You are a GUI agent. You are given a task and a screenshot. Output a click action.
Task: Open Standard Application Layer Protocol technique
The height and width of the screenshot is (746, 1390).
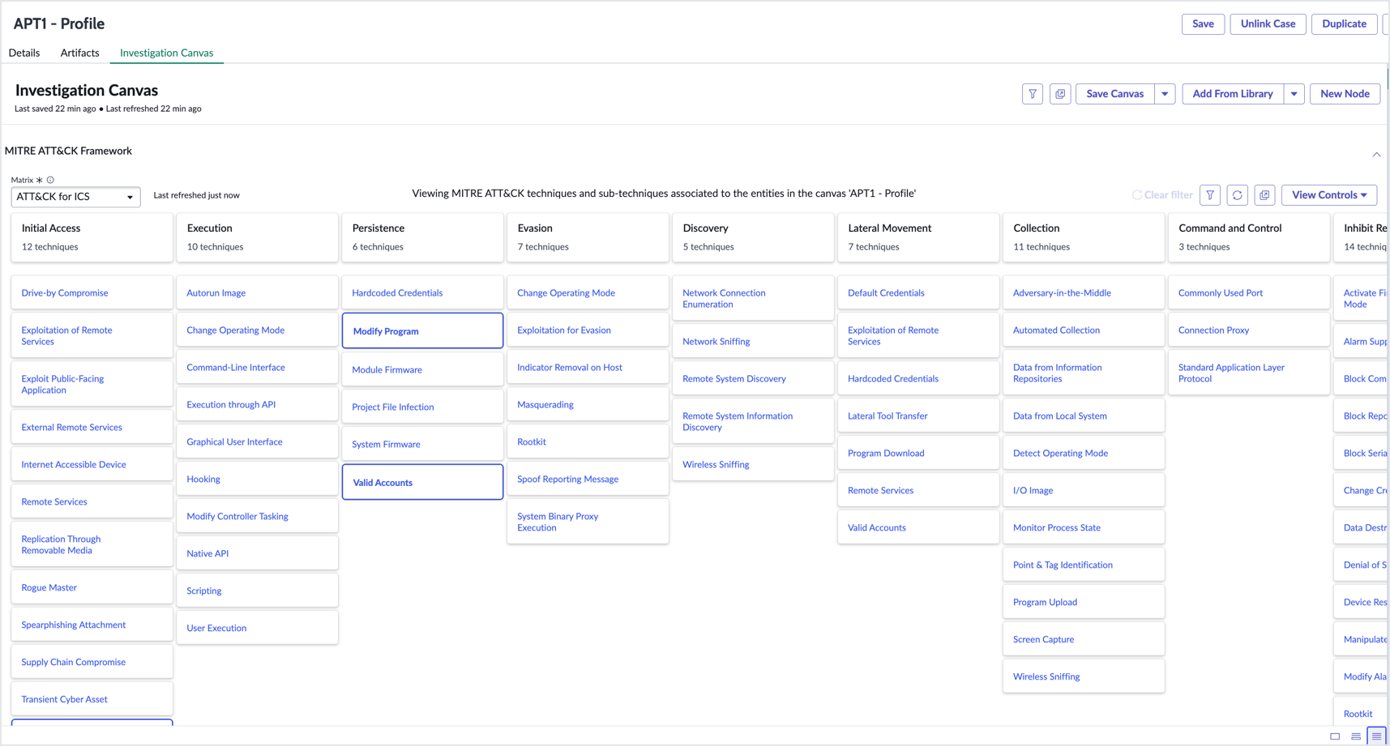1249,373
